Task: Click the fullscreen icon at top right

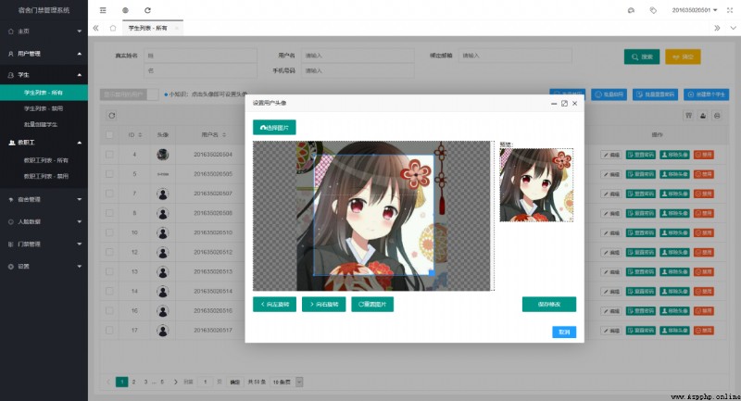Action: coord(730,10)
